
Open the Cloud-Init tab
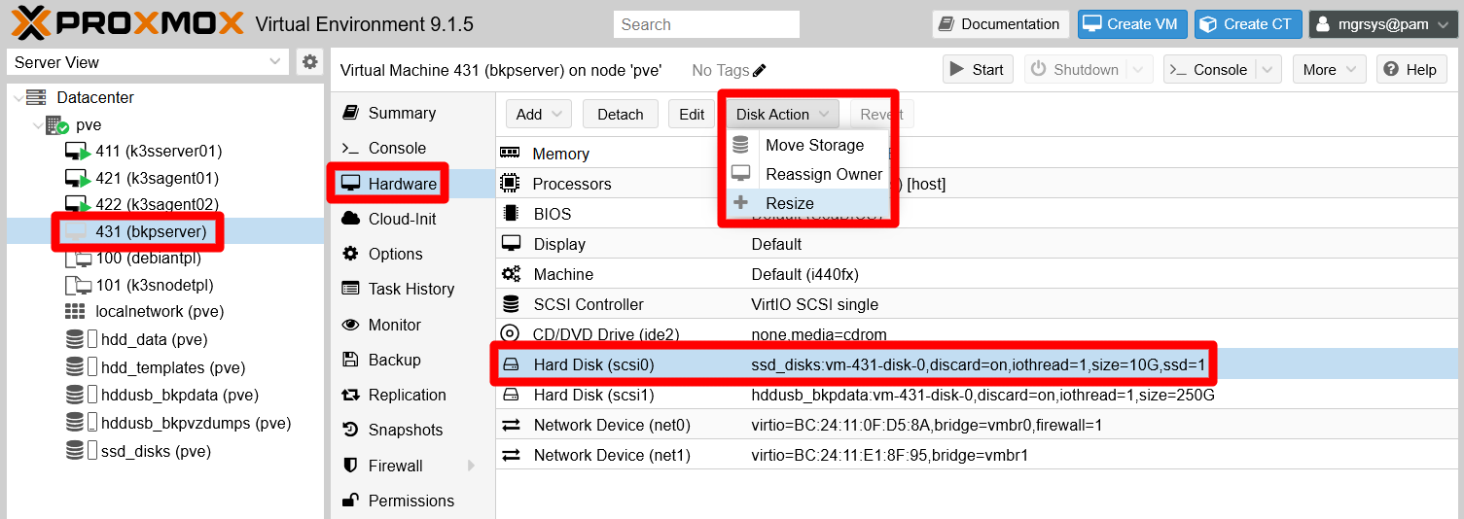pyautogui.click(x=413, y=219)
